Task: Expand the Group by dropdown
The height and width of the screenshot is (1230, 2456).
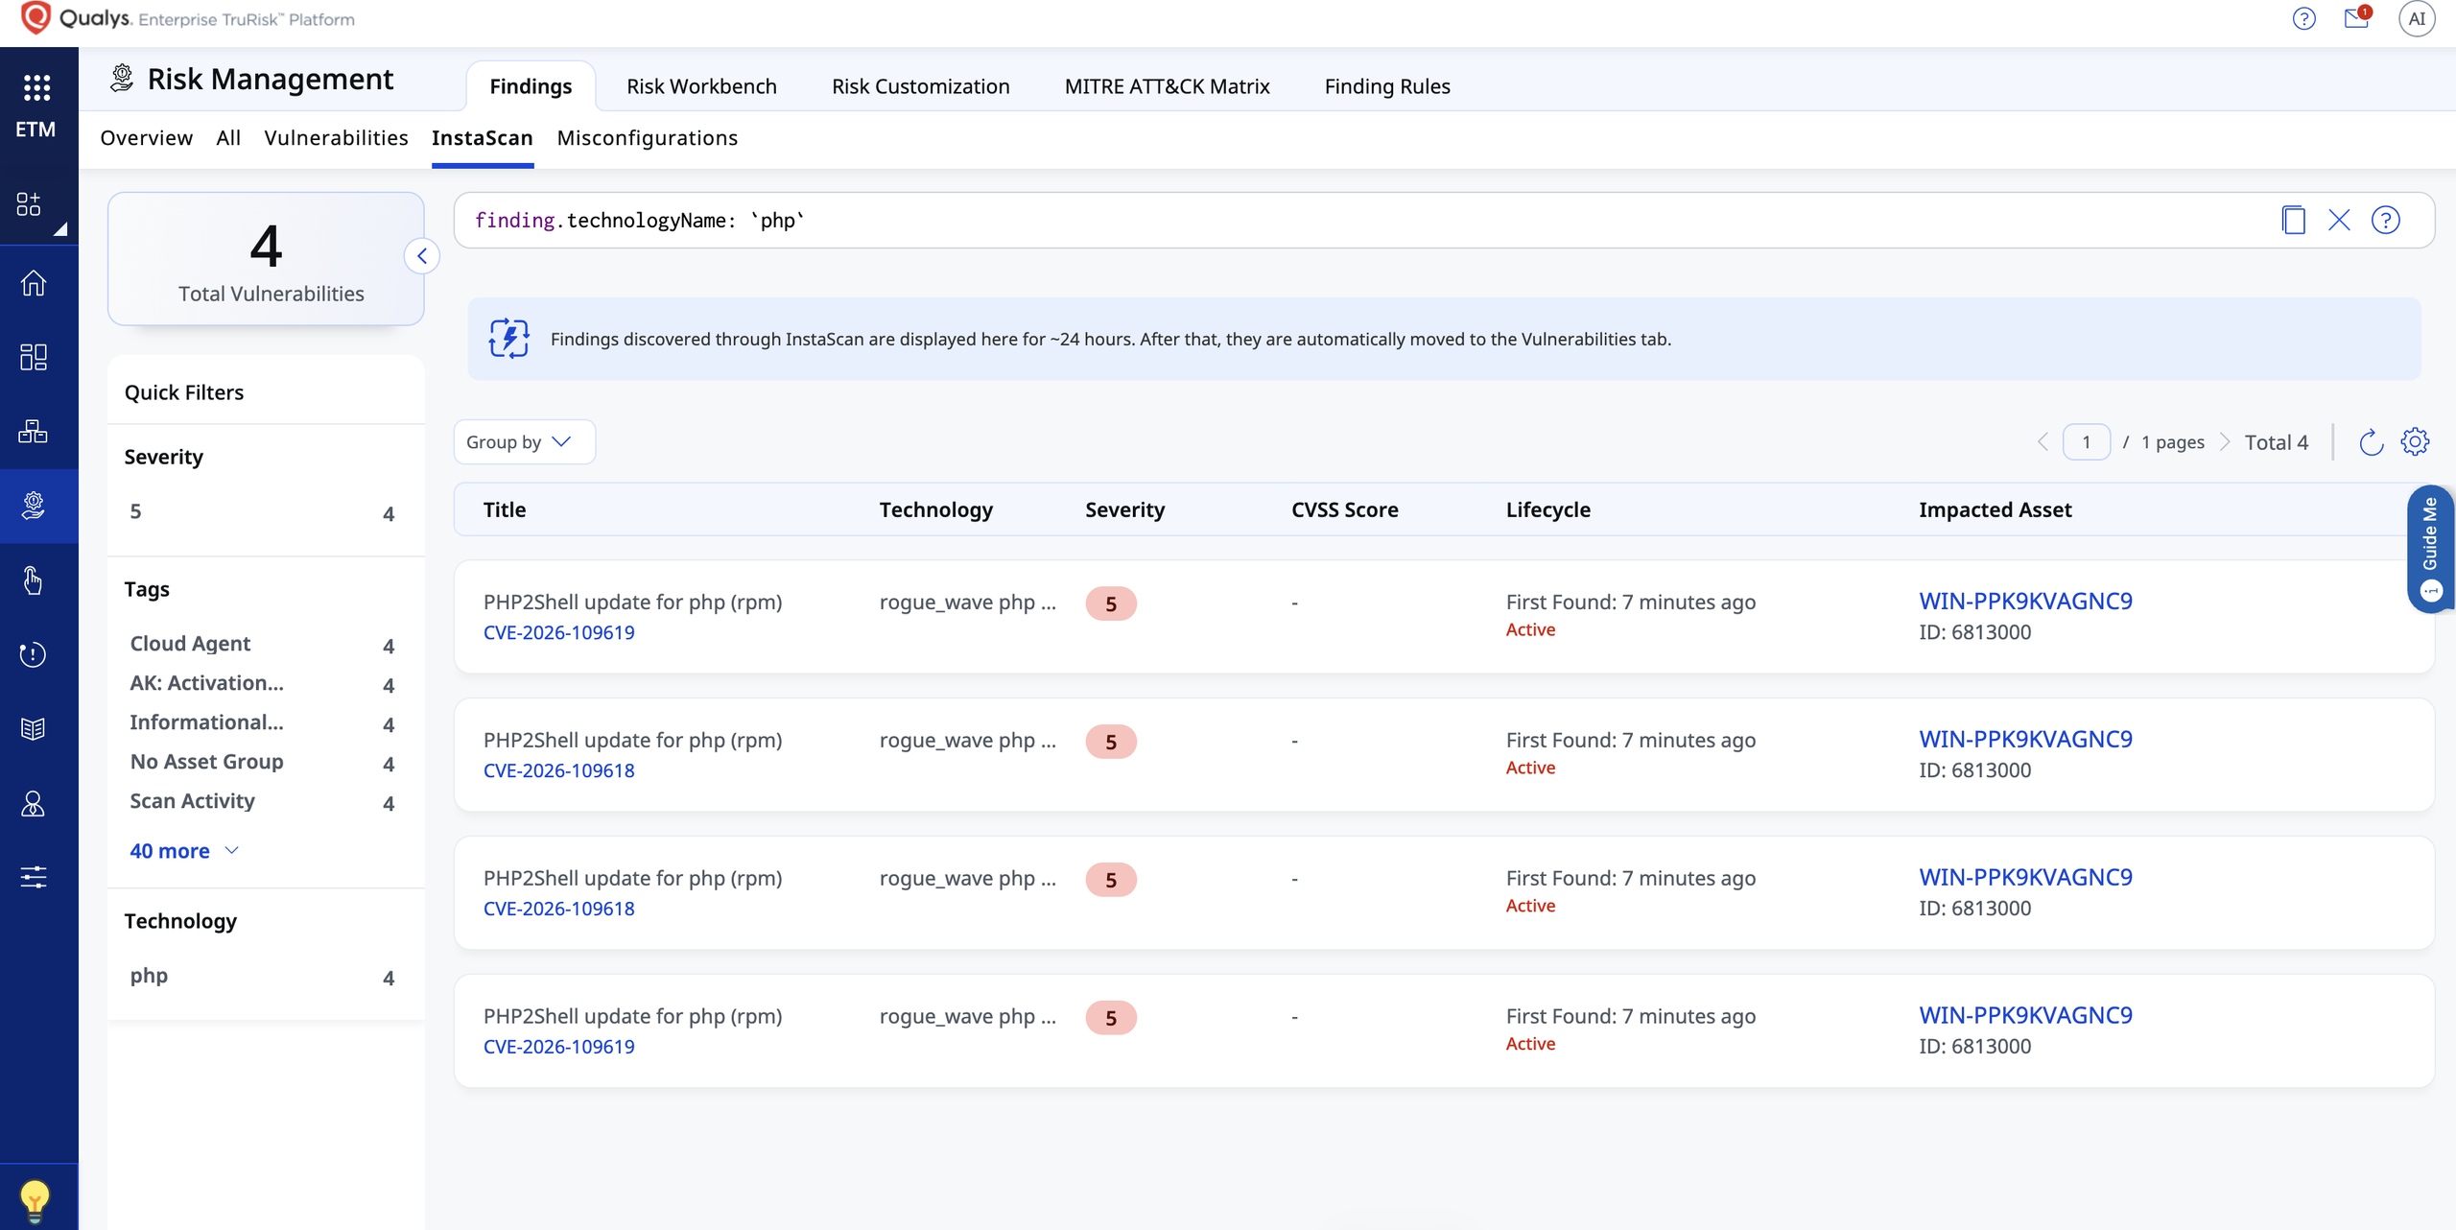Action: click(x=524, y=442)
